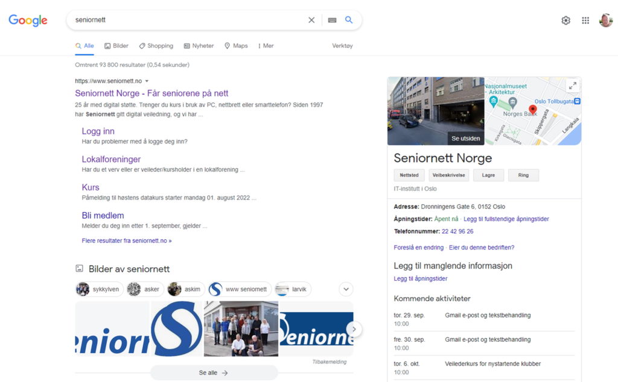618x382 pixels.
Task: Open the "Mer" dropdown in the results bar
Action: pyautogui.click(x=265, y=46)
